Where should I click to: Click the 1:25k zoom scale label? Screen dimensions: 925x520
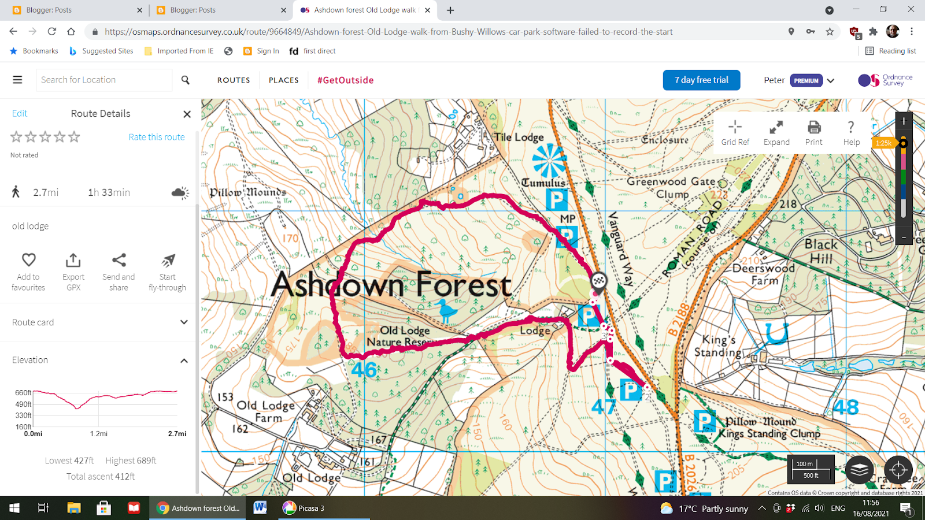coord(883,143)
